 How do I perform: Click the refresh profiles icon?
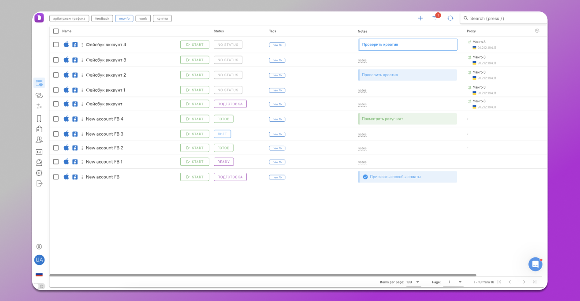[x=450, y=18]
